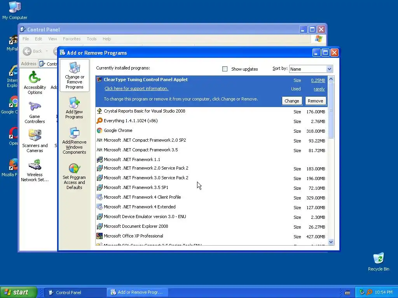
Task: Click the .NET Framework 4 Client Profile icon
Action: tap(99, 197)
